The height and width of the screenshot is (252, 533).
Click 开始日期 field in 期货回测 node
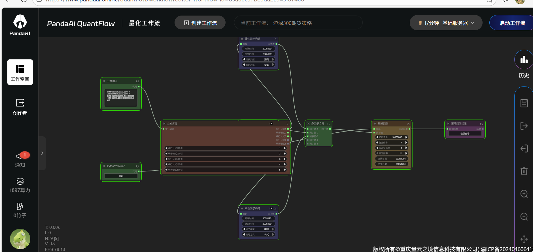click(x=392, y=159)
